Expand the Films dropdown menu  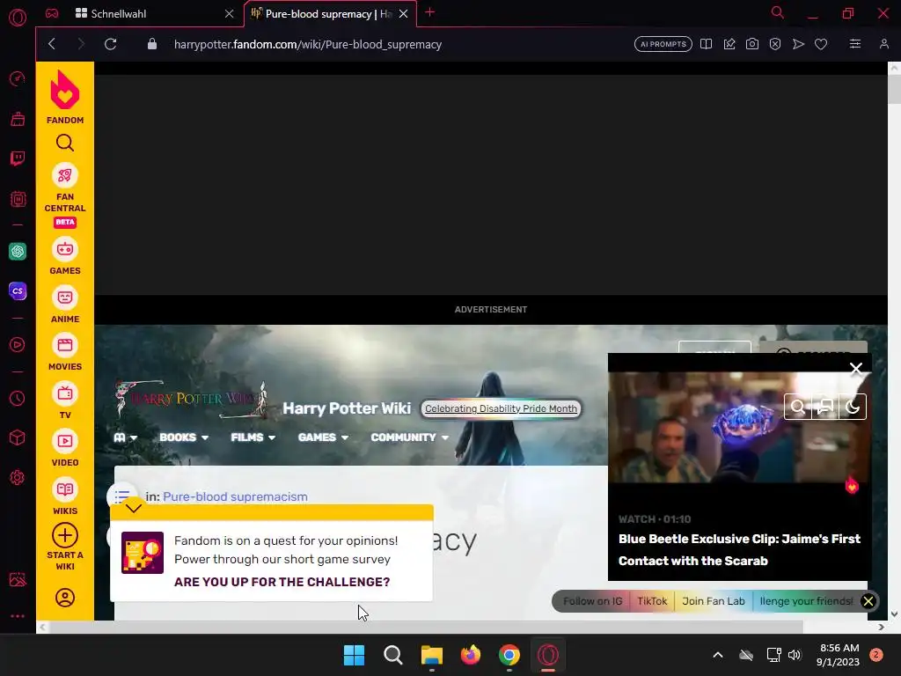pyautogui.click(x=253, y=437)
